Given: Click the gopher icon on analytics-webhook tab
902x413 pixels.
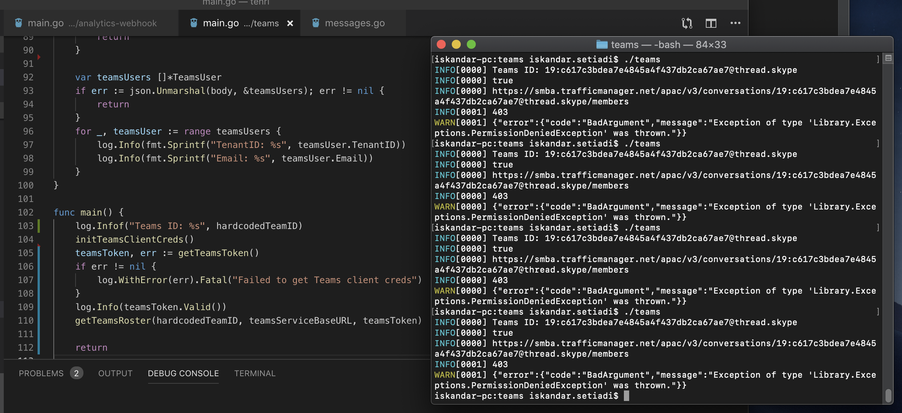Looking at the screenshot, I should coord(18,23).
